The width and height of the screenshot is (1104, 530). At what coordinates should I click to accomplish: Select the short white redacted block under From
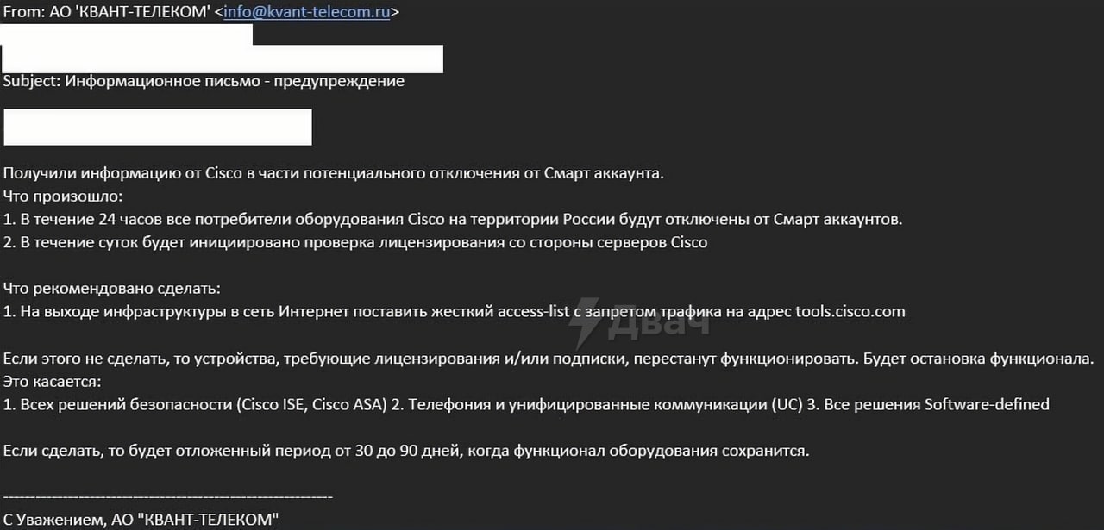point(128,34)
